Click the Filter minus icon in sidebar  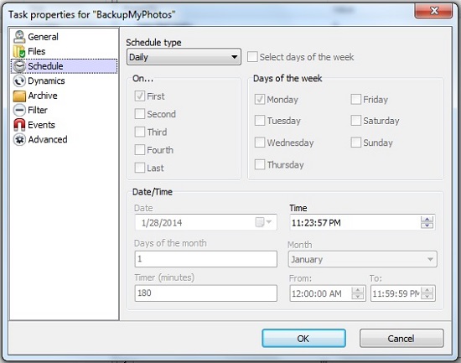tap(19, 111)
